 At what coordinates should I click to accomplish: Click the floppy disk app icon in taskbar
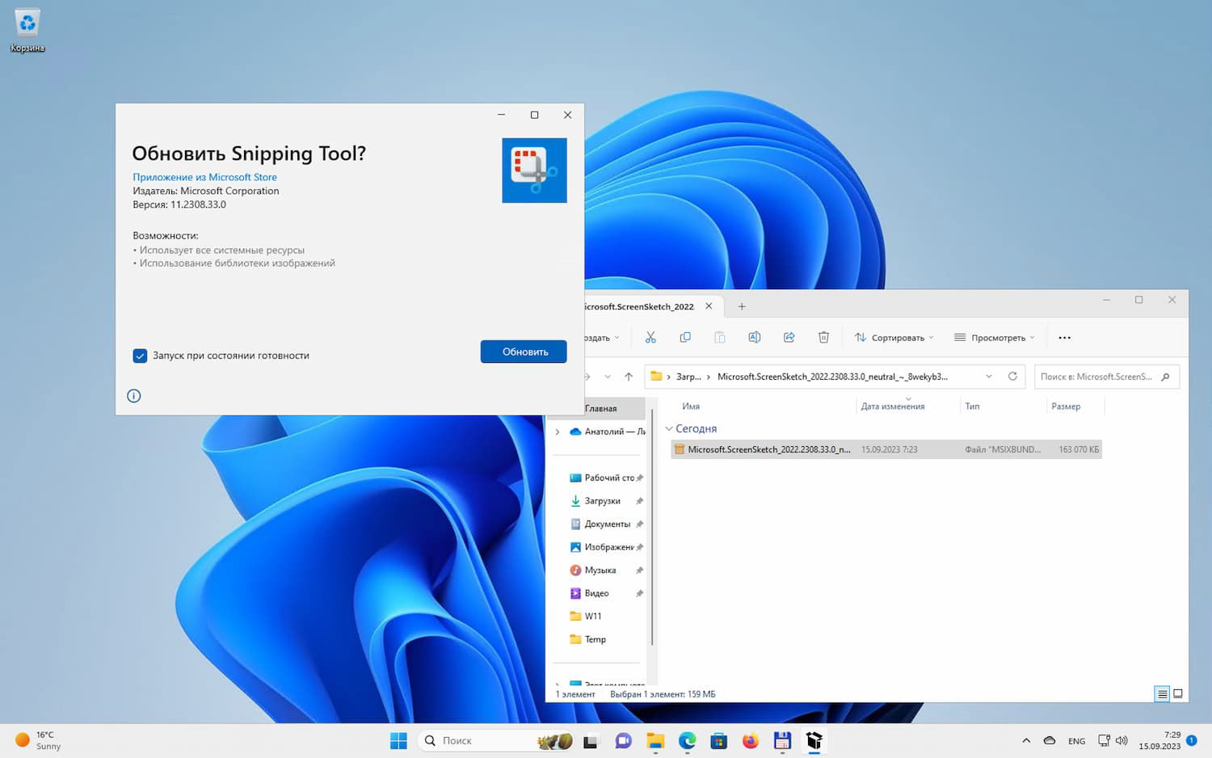coord(782,741)
